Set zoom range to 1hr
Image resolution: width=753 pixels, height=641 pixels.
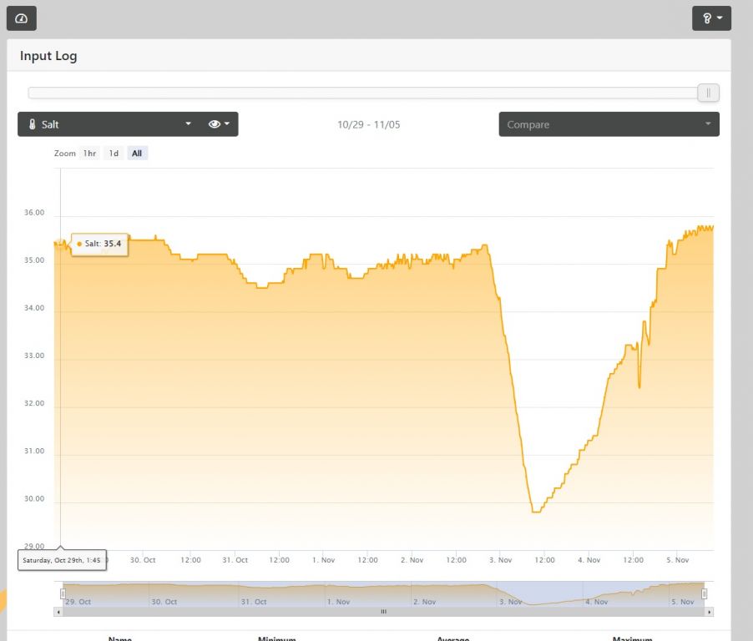coord(89,154)
